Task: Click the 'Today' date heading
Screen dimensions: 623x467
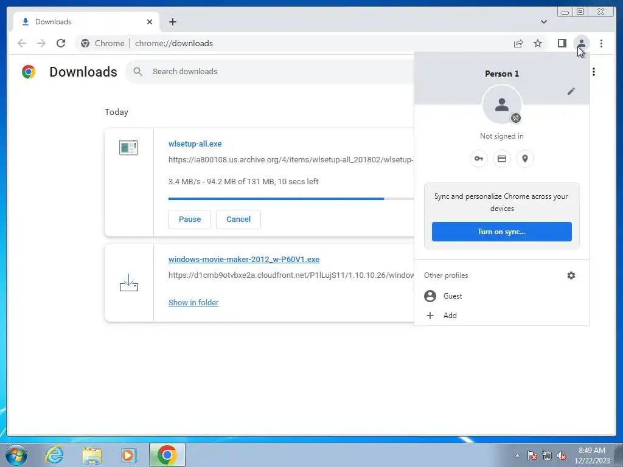Action: 116,112
